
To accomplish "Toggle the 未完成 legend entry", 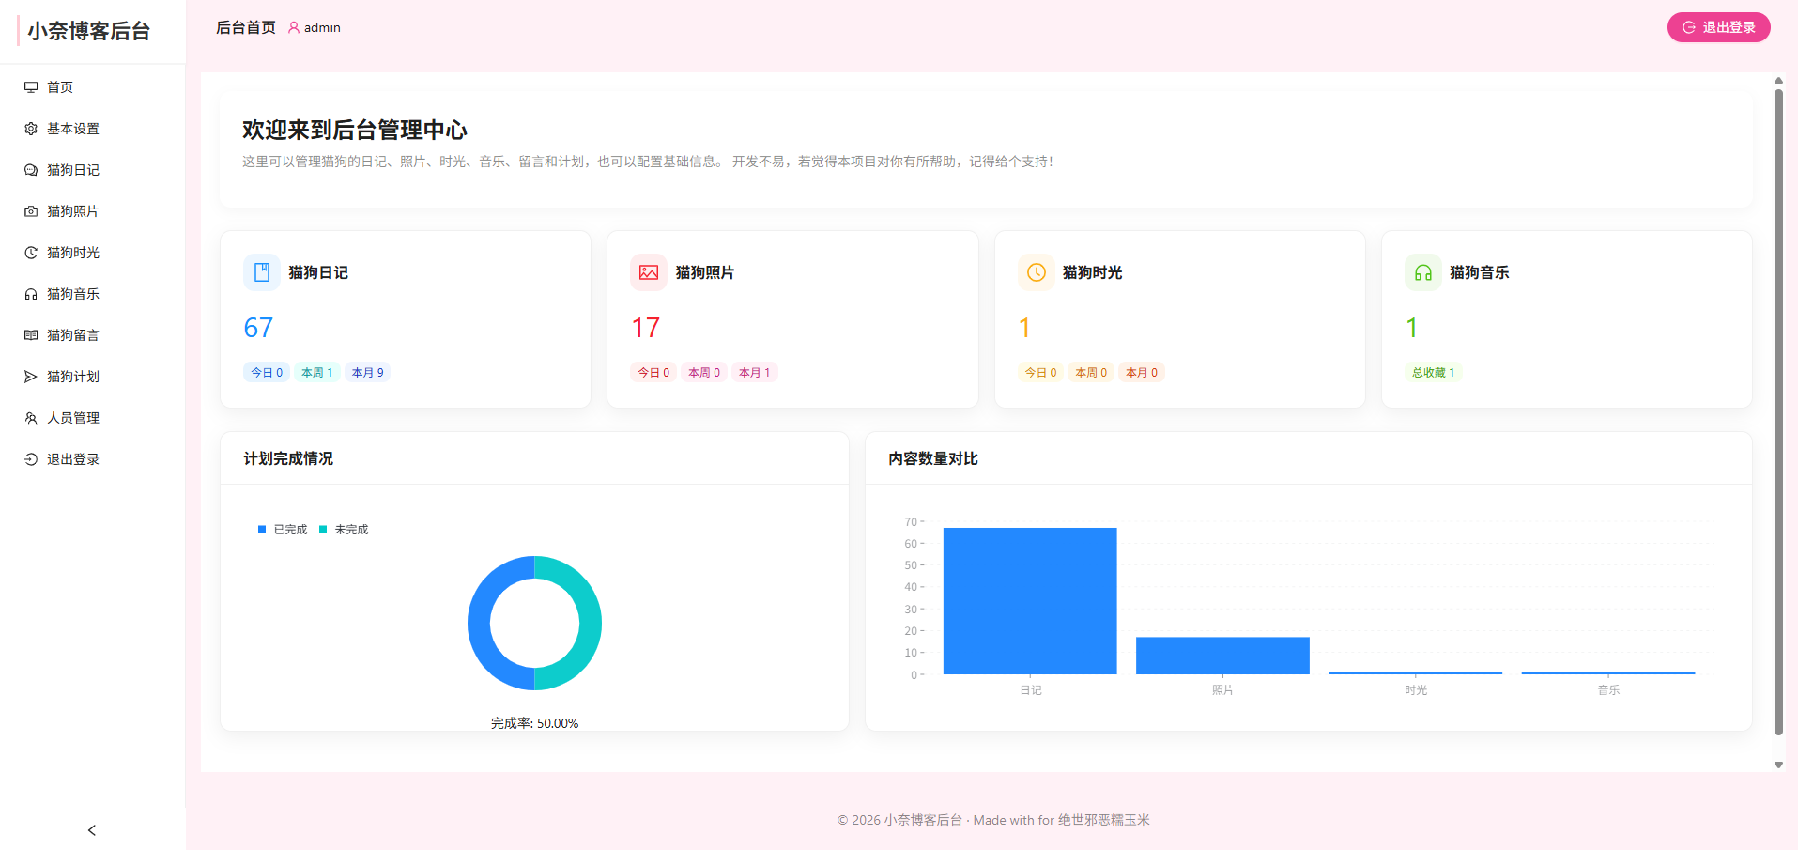I will click(x=344, y=529).
